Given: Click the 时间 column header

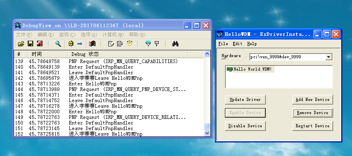Looking at the screenshot, I should [x=48, y=54].
